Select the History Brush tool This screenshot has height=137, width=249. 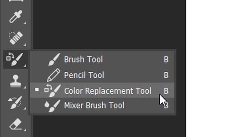[x=15, y=103]
